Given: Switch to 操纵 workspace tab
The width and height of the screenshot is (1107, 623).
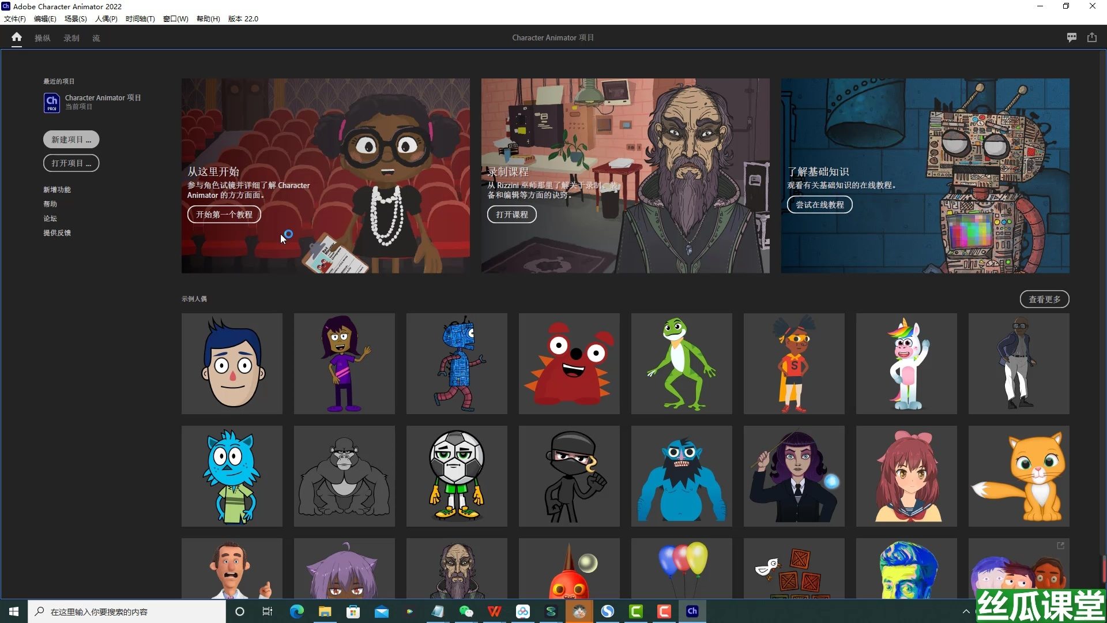Looking at the screenshot, I should click(x=42, y=38).
